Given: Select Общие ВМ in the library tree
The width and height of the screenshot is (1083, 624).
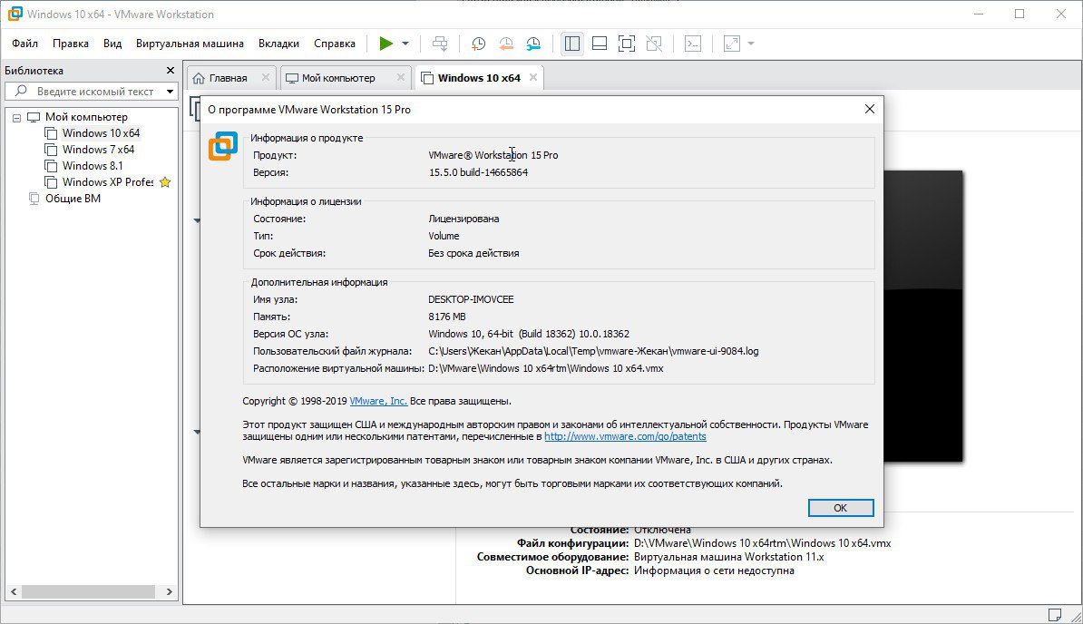Looking at the screenshot, I should pos(73,199).
